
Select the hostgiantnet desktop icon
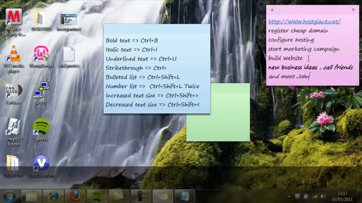(x=68, y=23)
